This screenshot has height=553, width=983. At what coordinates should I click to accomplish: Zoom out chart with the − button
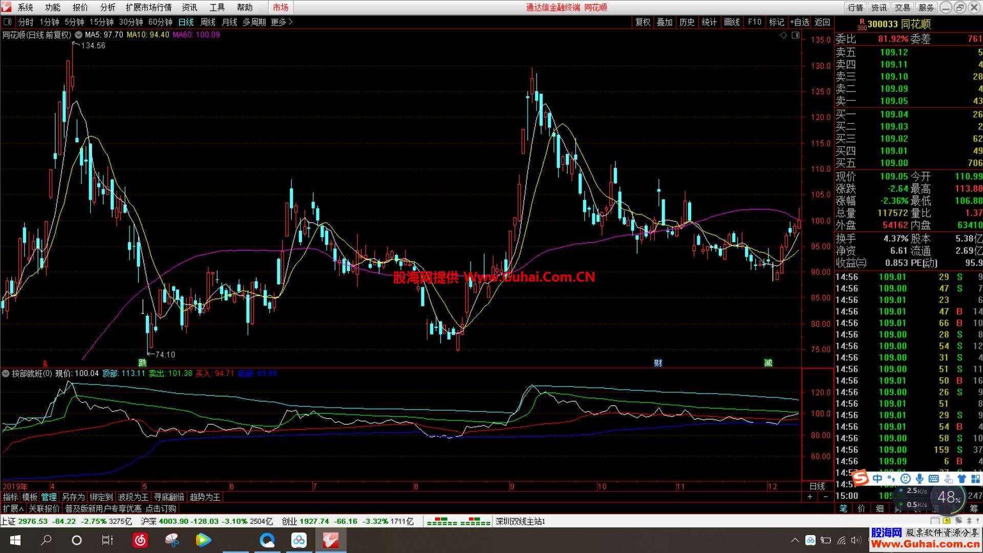click(825, 497)
